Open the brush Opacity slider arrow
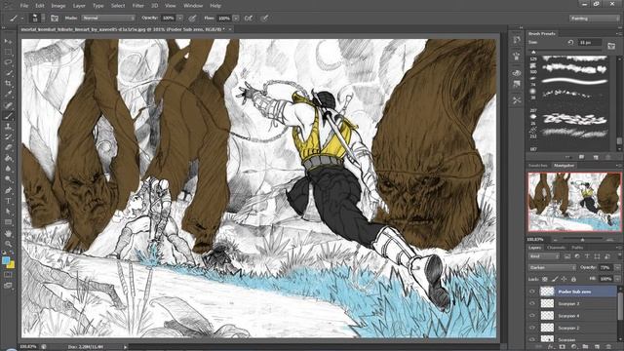This screenshot has width=624, height=351. pyautogui.click(x=179, y=18)
